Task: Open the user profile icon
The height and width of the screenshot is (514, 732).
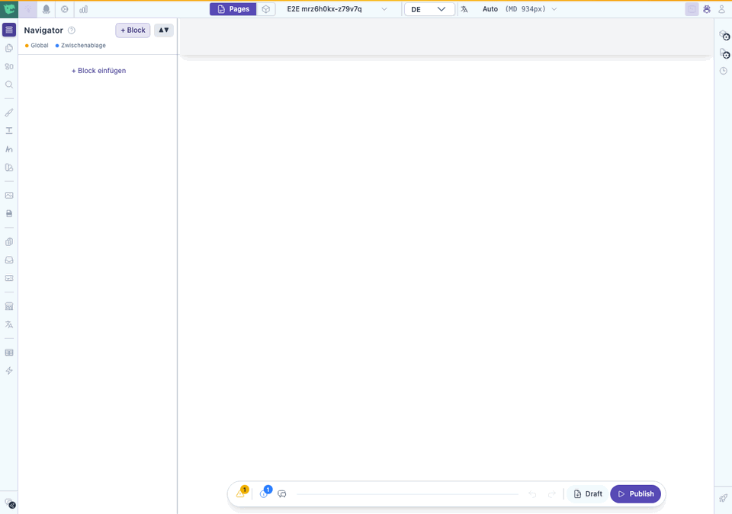Action: tap(722, 9)
